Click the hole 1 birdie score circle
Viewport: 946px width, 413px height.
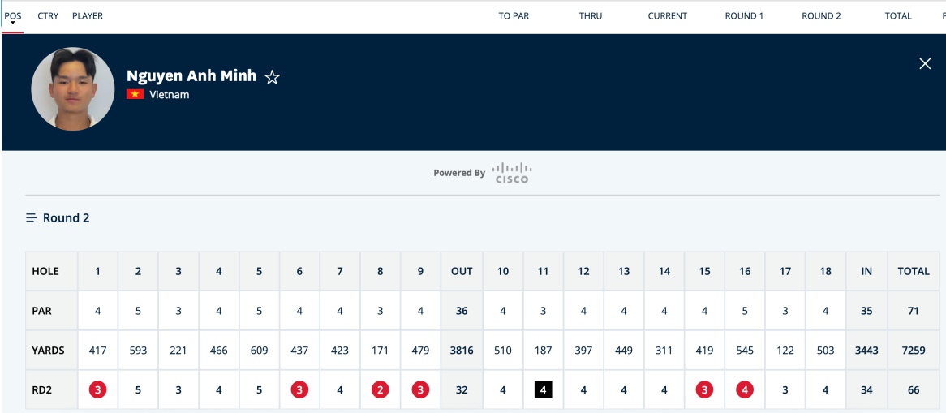(x=98, y=390)
